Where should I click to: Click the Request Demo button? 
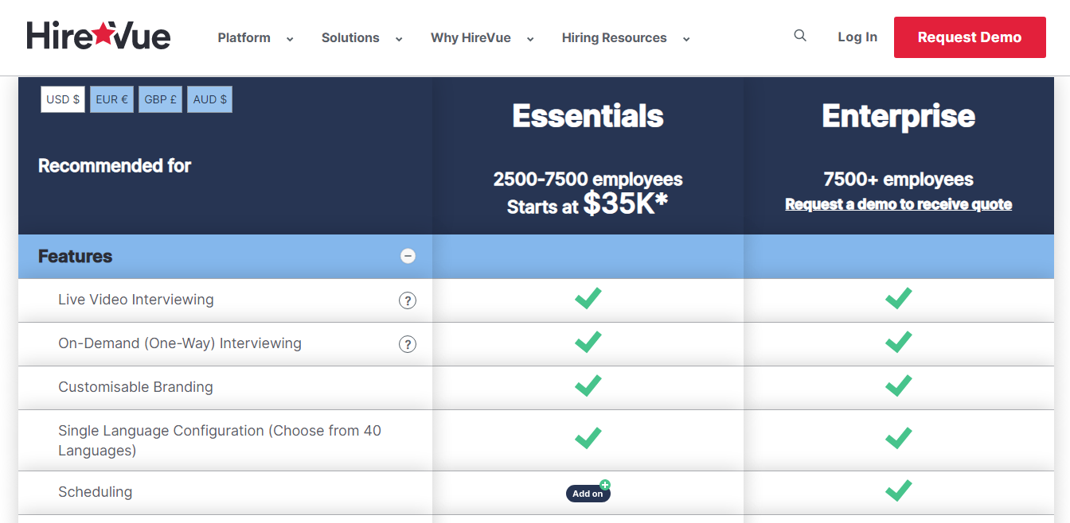pyautogui.click(x=970, y=37)
